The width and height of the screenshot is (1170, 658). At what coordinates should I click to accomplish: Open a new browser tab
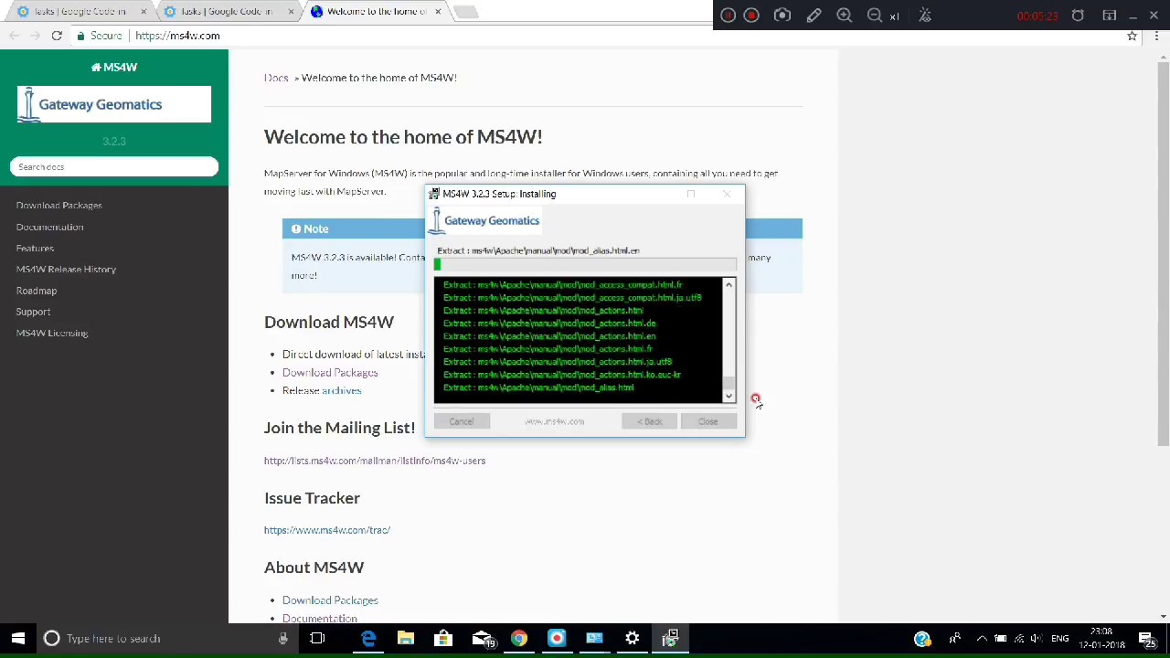pyautogui.click(x=465, y=12)
